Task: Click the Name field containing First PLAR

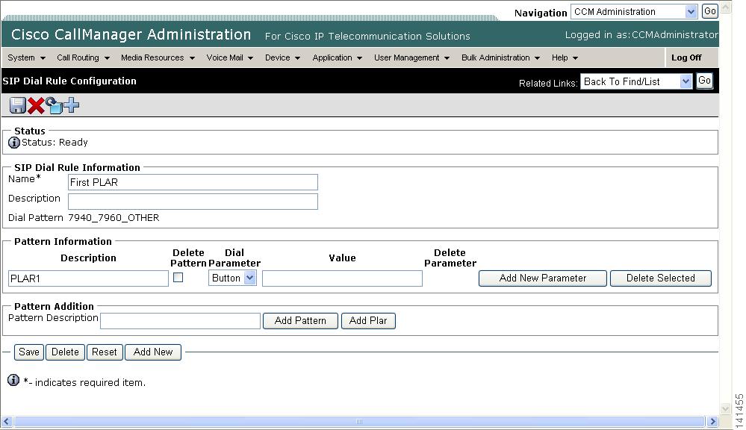Action: pos(193,182)
